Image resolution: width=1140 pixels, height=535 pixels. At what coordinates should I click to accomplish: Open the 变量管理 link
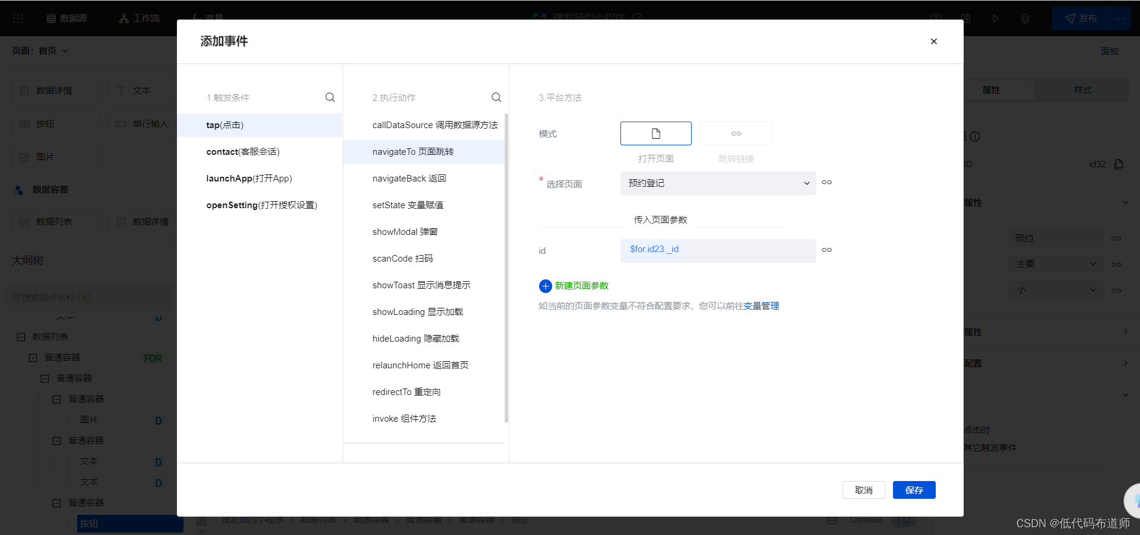pos(761,306)
